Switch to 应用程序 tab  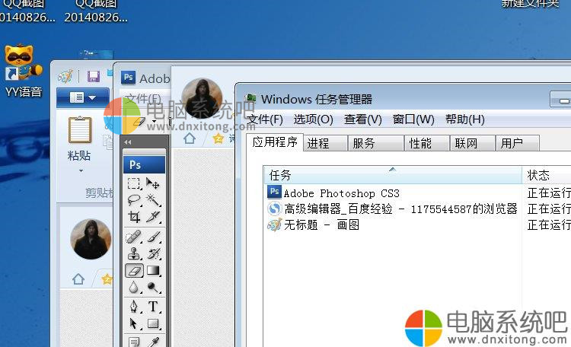(275, 142)
